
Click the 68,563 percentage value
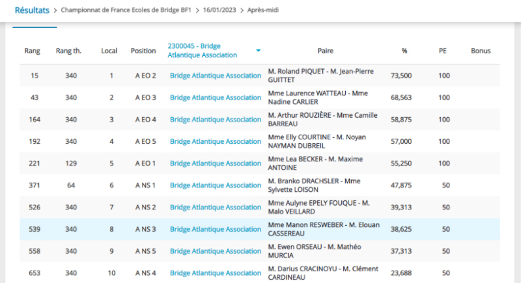[x=401, y=98]
